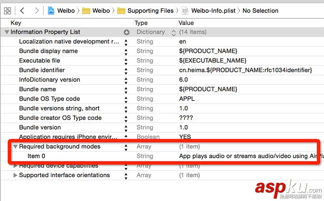Viewport: 324px width, 201px height.
Task: Select No Selection in the jump bar
Action: 260,10
